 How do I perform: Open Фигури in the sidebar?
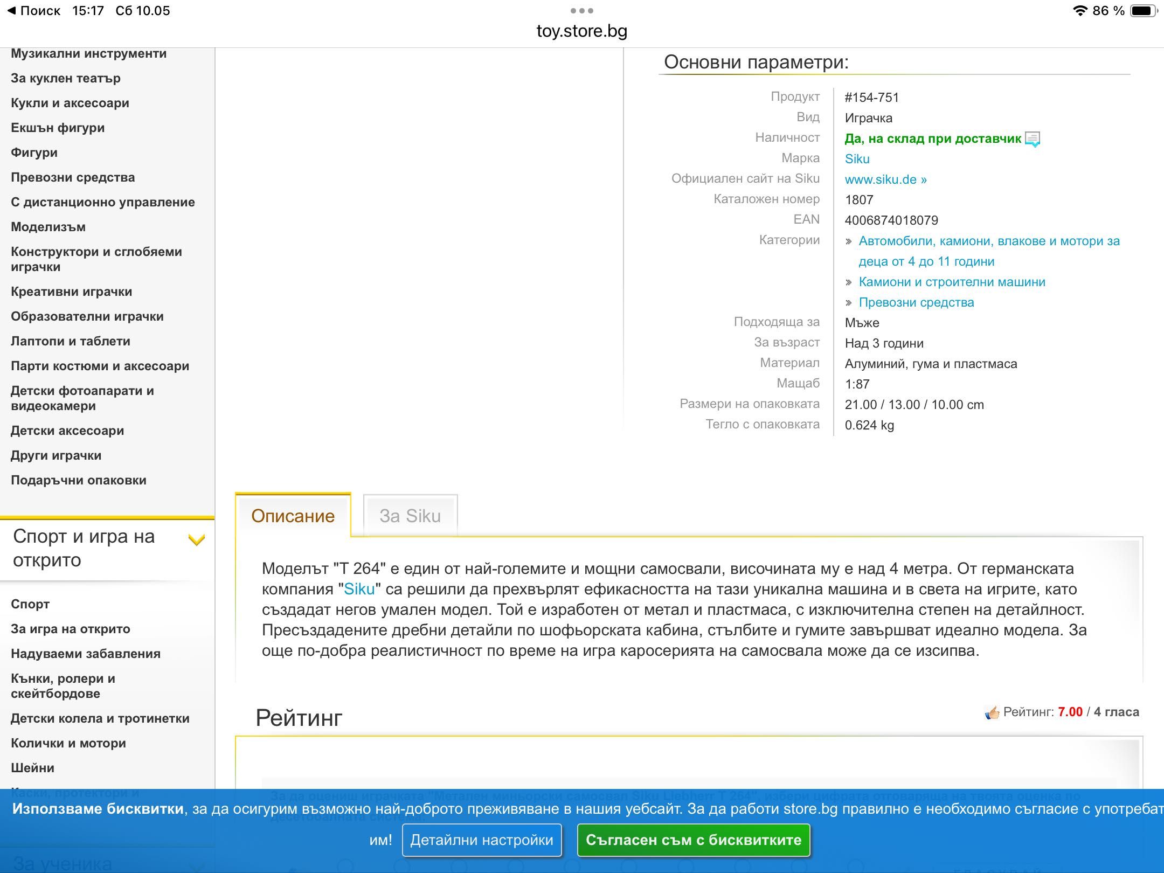[34, 153]
